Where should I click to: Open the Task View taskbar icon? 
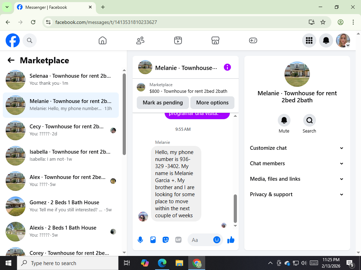pyautogui.click(x=127, y=263)
